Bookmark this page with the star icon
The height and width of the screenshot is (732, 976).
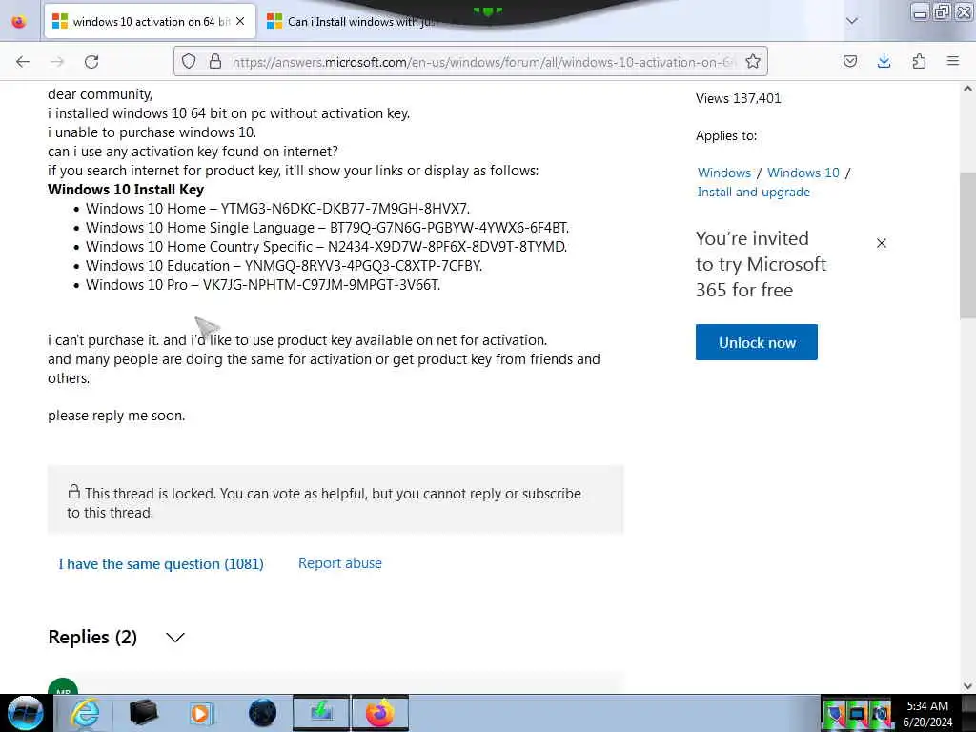pyautogui.click(x=753, y=61)
